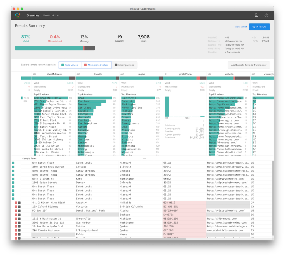
Task: Click Add Sample Rows to Transformer
Action: [x=249, y=65]
